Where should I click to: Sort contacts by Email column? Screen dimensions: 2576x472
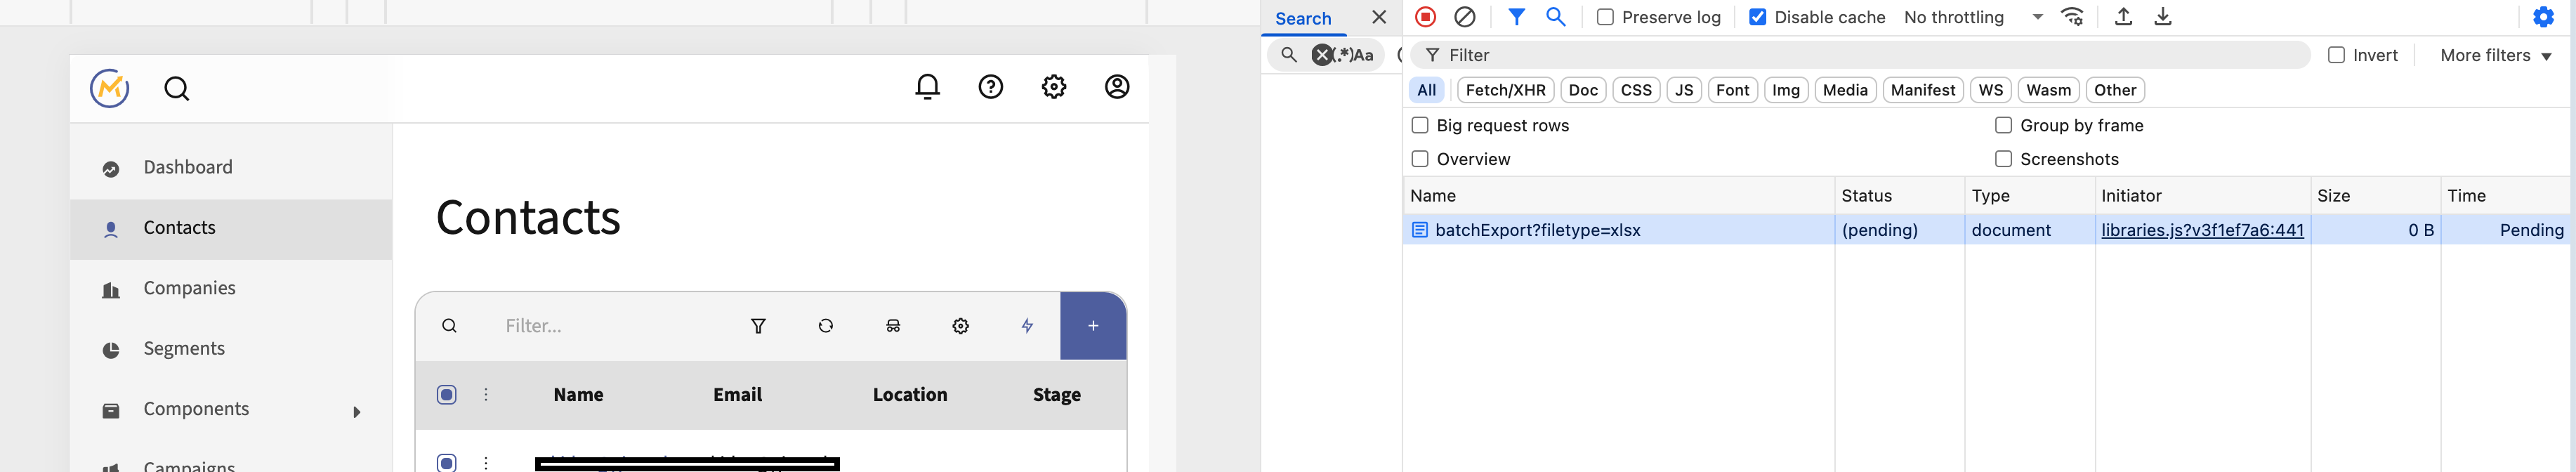point(737,395)
